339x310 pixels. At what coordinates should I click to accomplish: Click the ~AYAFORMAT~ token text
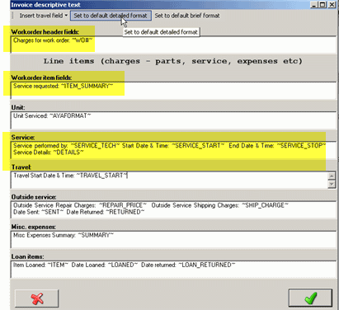[x=70, y=115]
